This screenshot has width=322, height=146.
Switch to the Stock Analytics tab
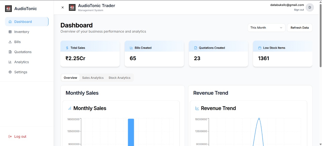click(119, 78)
